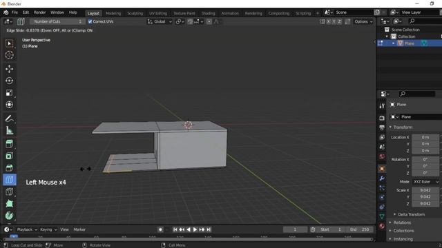Switch to the Modeling workspace tab
This screenshot has height=248, width=442.
point(113,13)
